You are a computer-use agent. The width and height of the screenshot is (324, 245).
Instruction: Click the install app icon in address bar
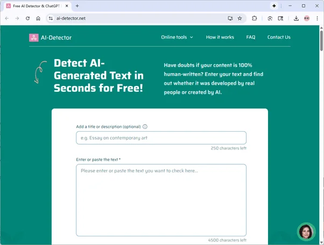coord(230,18)
